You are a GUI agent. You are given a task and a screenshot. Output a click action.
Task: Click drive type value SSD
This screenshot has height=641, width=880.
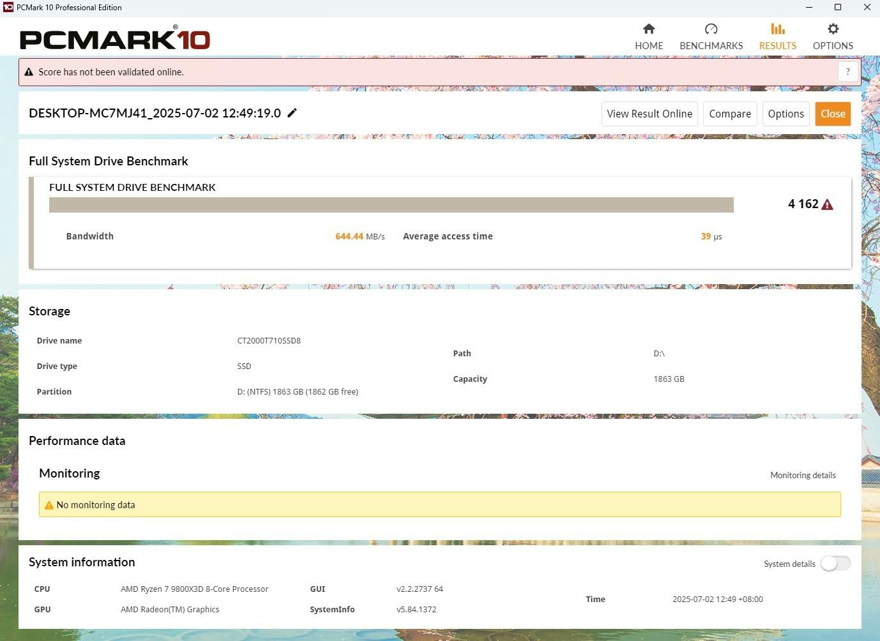(x=244, y=366)
